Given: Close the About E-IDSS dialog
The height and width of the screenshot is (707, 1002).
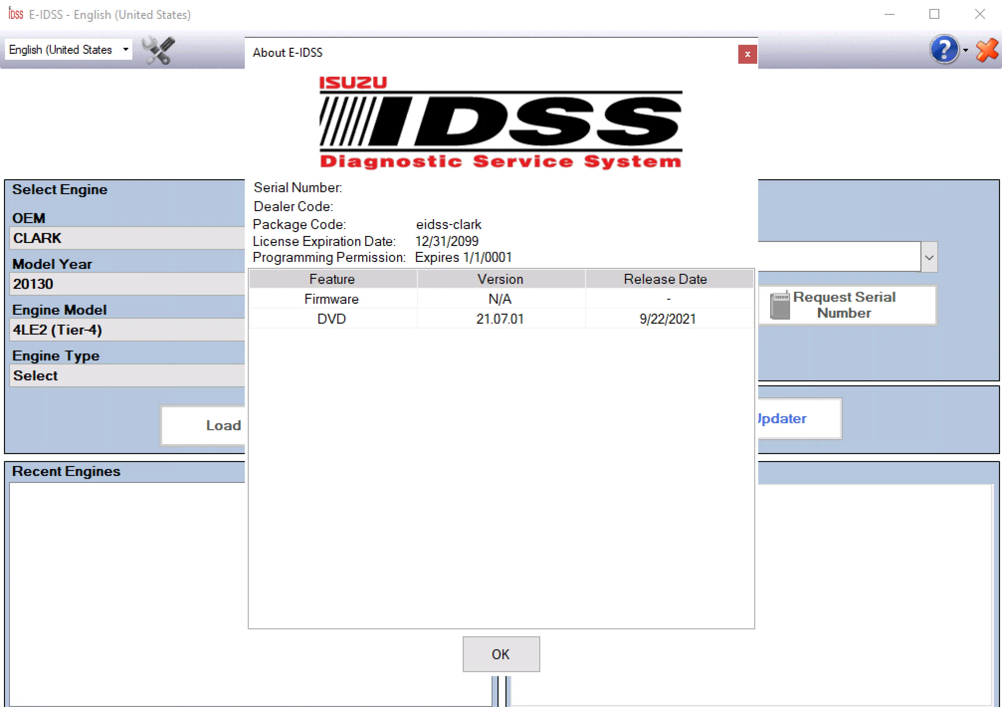Looking at the screenshot, I should 747,54.
